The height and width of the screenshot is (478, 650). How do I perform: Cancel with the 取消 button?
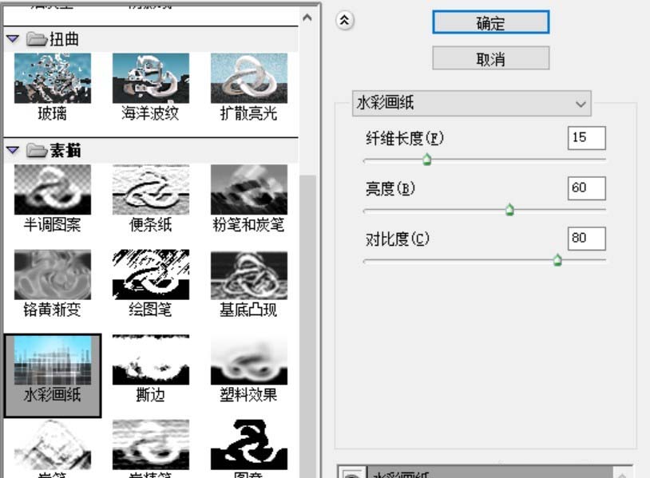click(x=490, y=58)
